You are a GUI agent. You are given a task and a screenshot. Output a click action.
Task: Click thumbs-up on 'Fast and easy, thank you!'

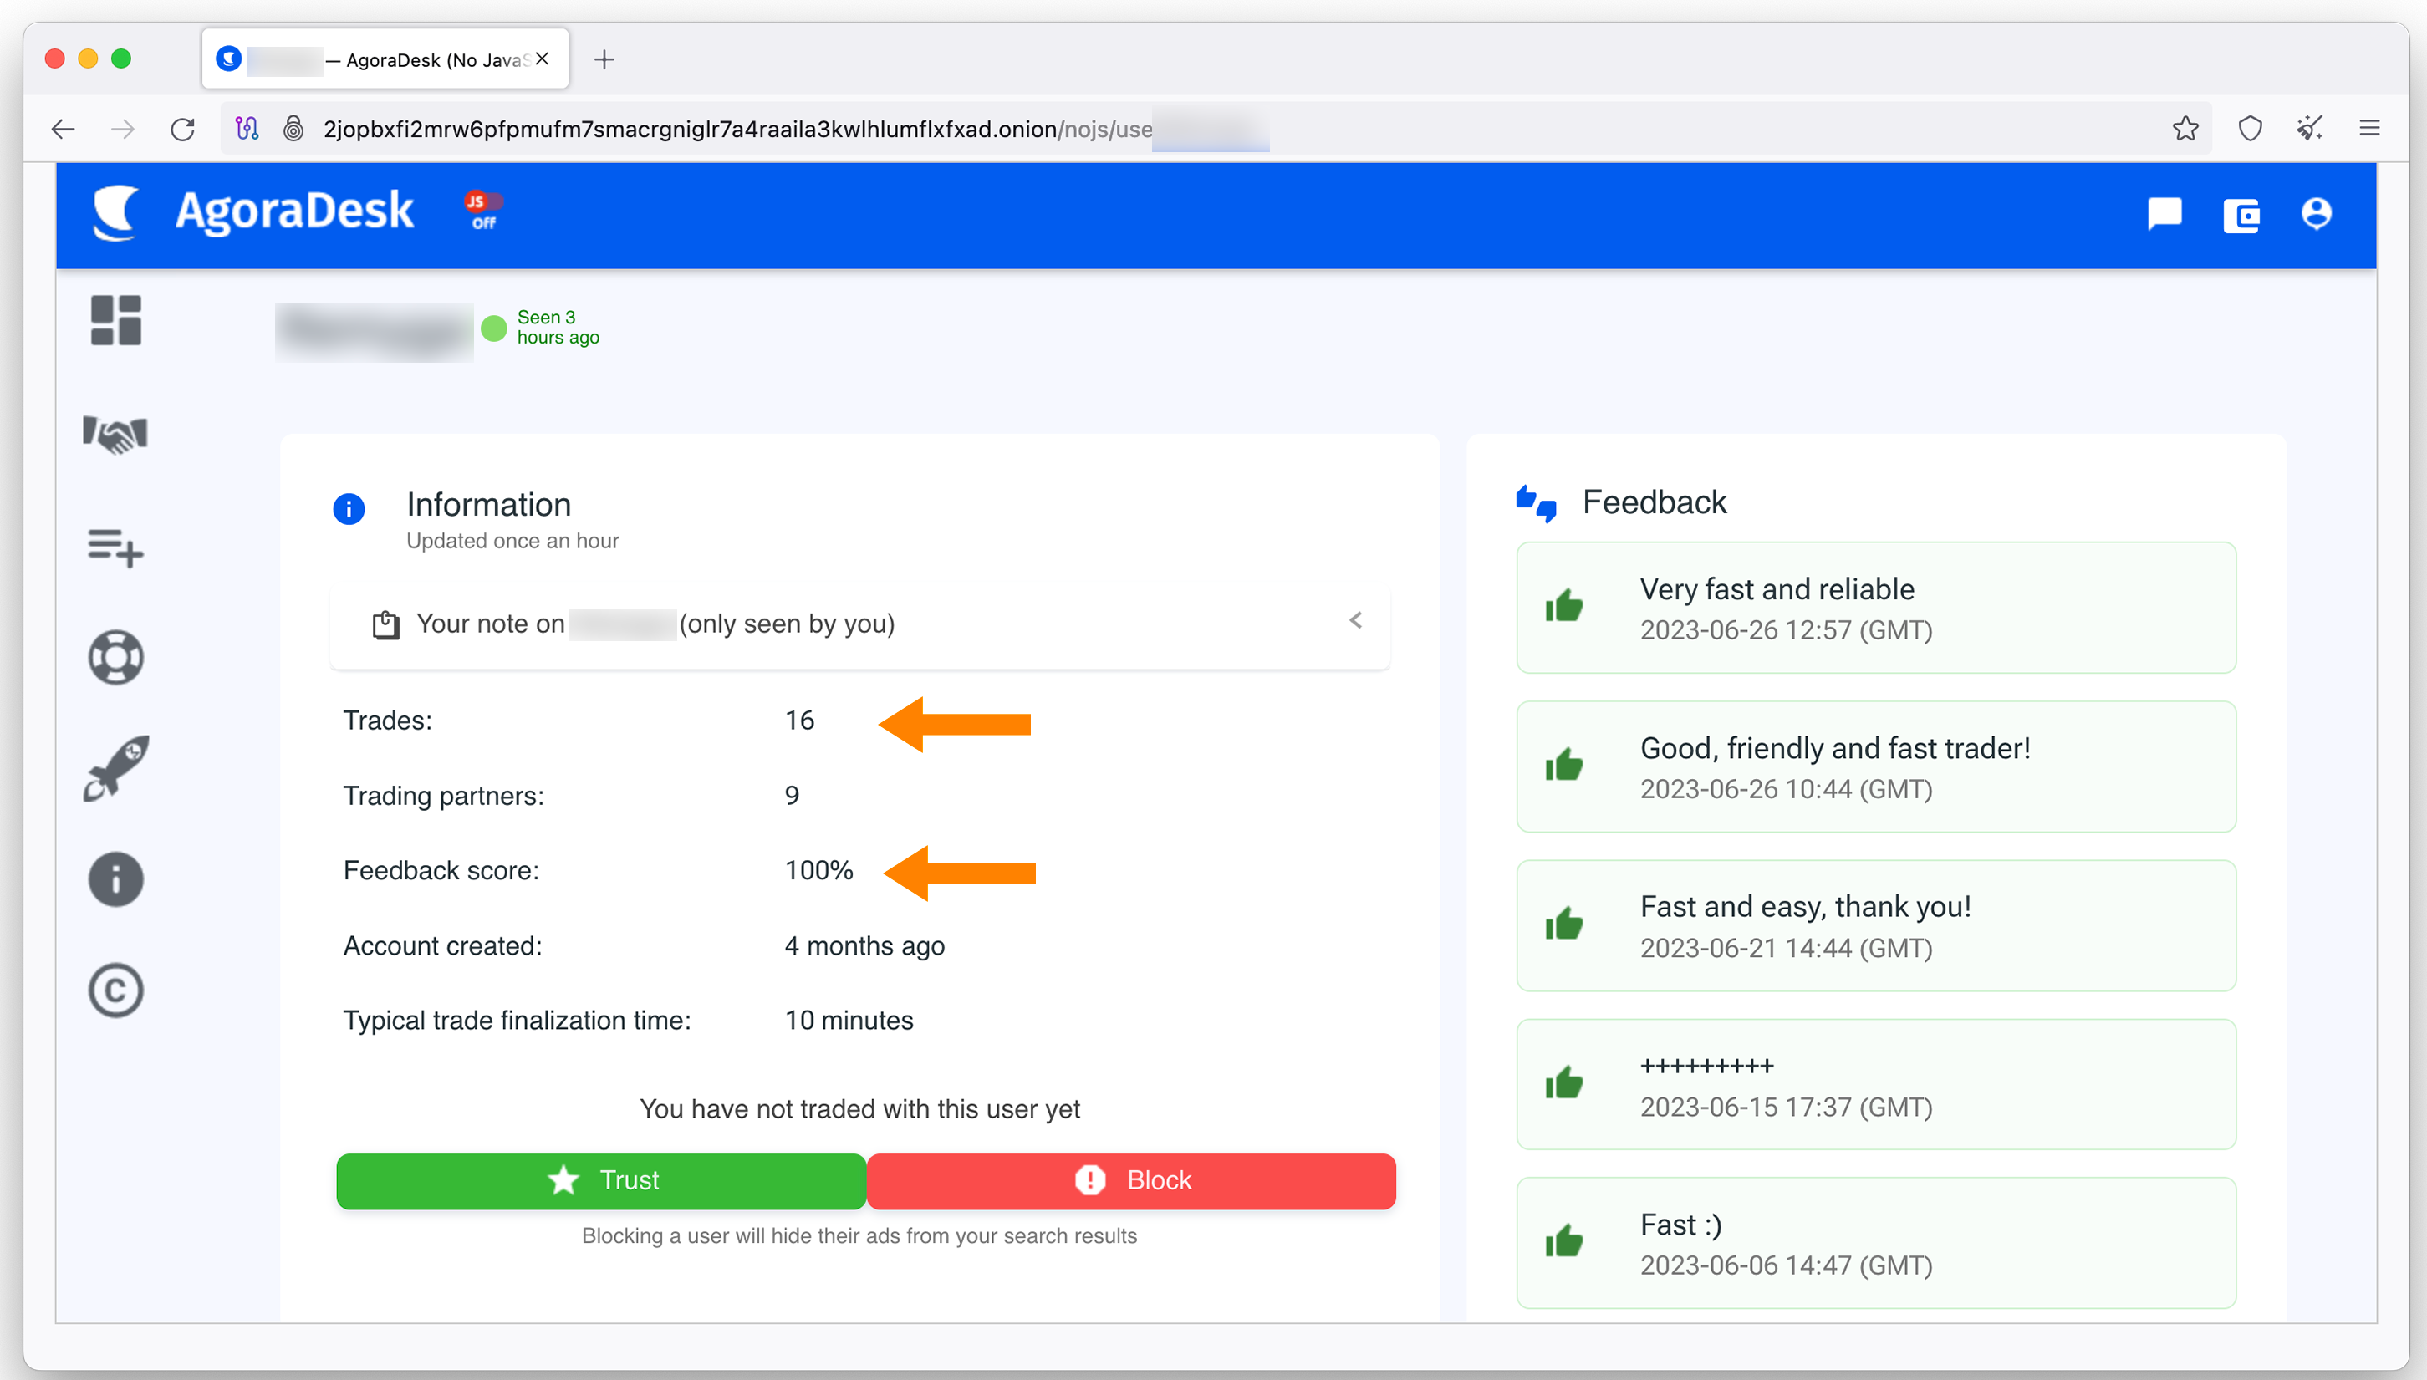(x=1564, y=924)
